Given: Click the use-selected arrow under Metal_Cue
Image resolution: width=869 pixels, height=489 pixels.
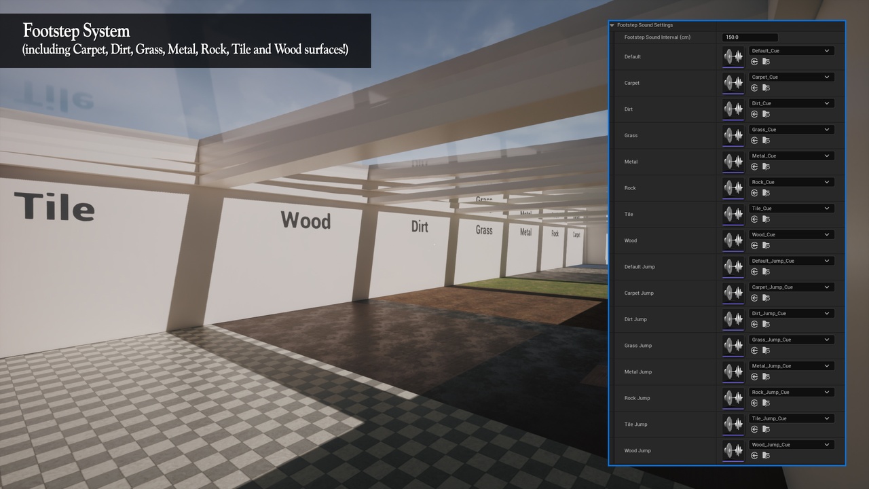Looking at the screenshot, I should pyautogui.click(x=754, y=167).
